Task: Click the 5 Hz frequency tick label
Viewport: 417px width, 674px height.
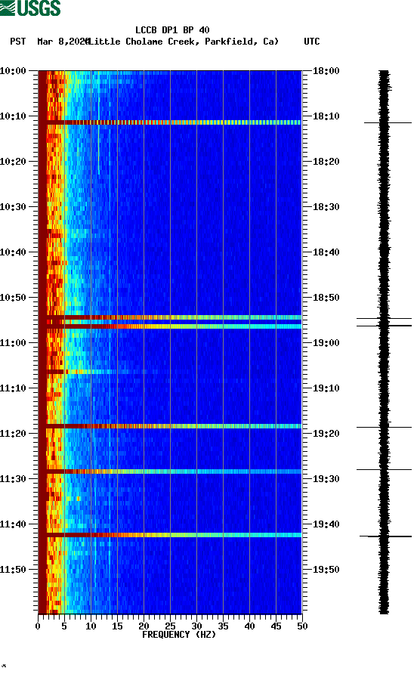Action: pyautogui.click(x=64, y=626)
